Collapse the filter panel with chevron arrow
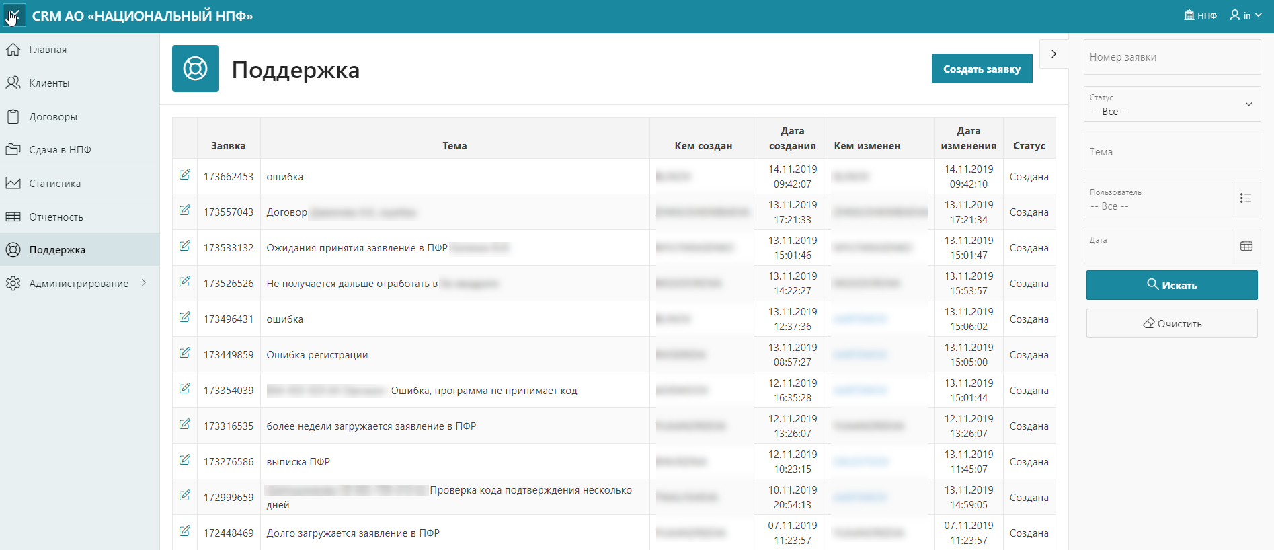Screen dimensions: 1274x550 click(1053, 54)
